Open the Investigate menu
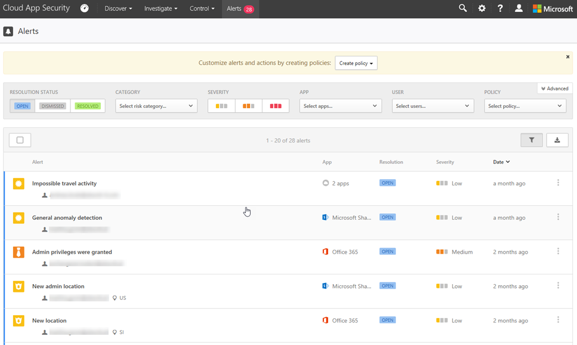The height and width of the screenshot is (345, 577). pyautogui.click(x=161, y=8)
